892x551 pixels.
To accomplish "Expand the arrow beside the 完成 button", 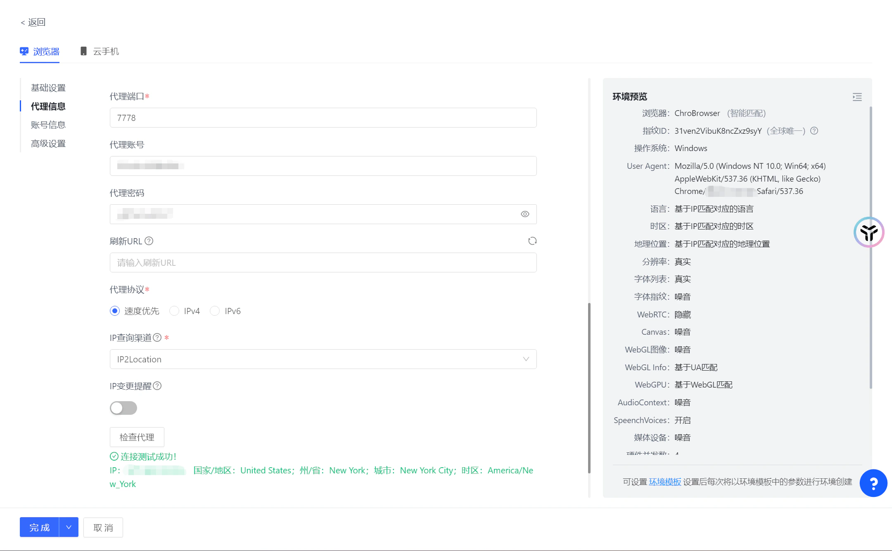I will pos(69,527).
